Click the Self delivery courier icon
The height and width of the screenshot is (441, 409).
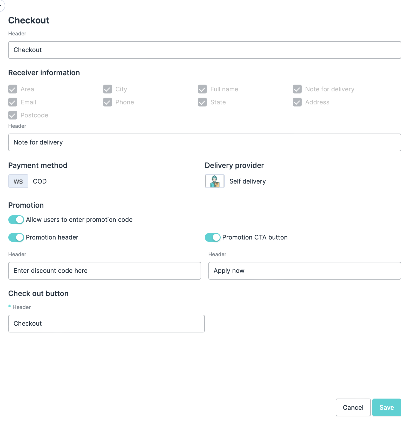[215, 181]
